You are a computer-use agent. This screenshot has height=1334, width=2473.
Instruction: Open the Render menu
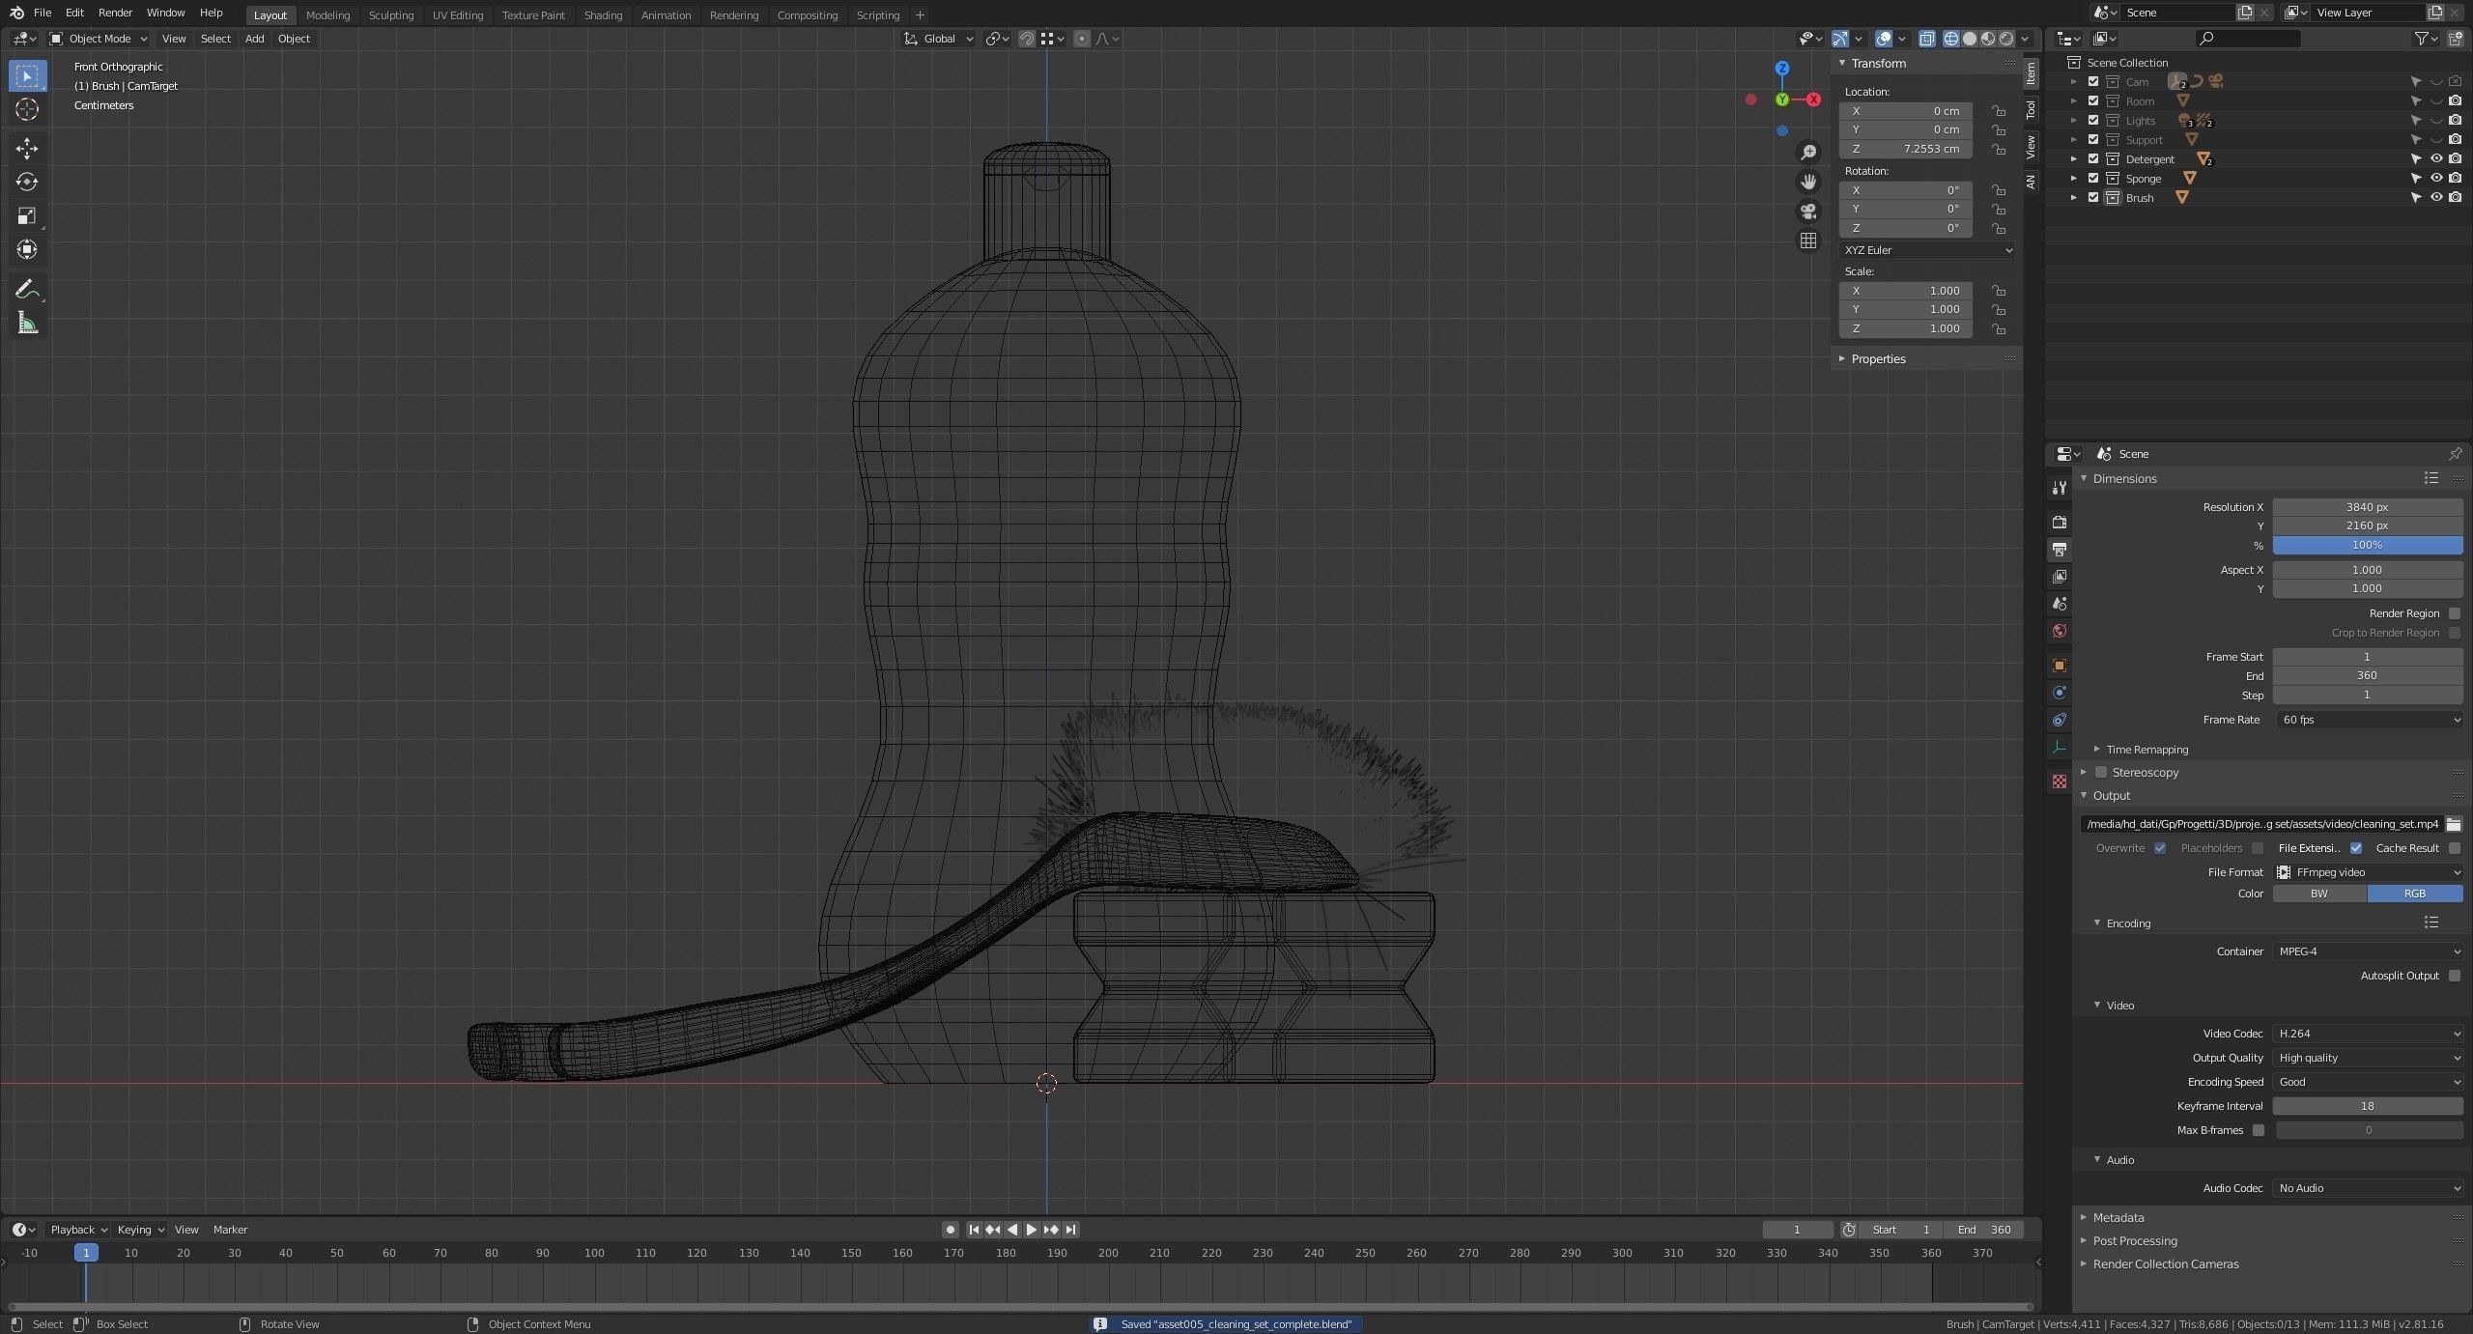click(x=115, y=13)
